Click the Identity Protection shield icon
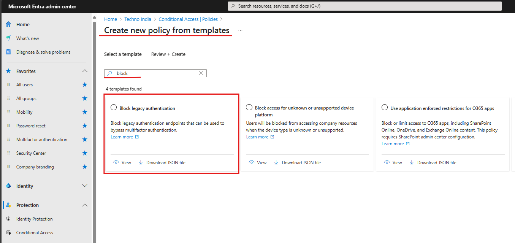The image size is (515, 243). [8, 219]
